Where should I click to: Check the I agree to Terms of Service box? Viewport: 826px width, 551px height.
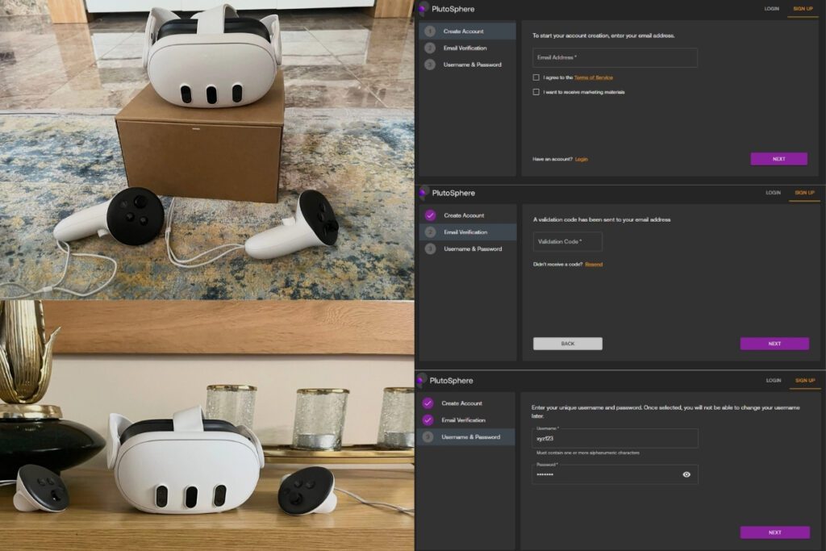[536, 77]
